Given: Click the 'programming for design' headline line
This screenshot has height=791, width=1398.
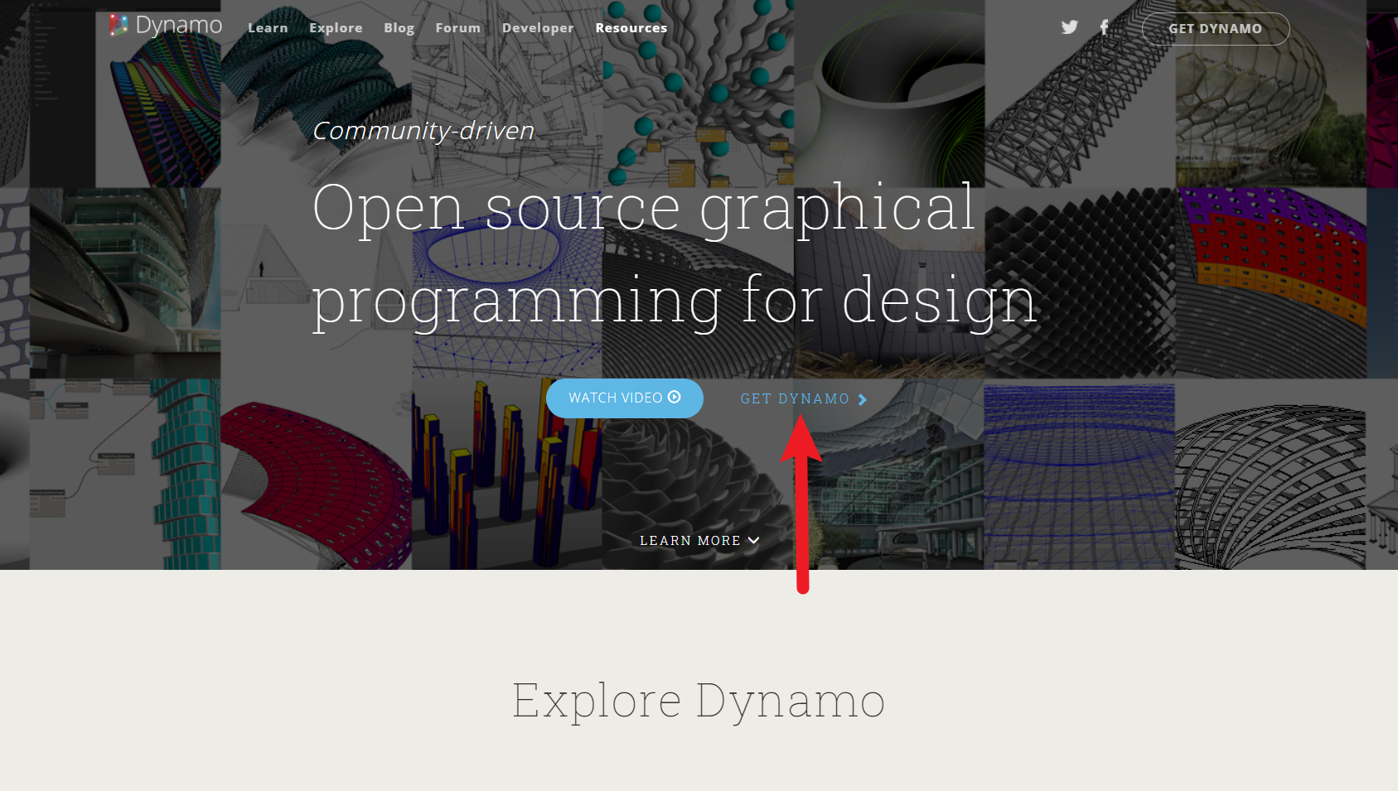Looking at the screenshot, I should click(x=675, y=301).
